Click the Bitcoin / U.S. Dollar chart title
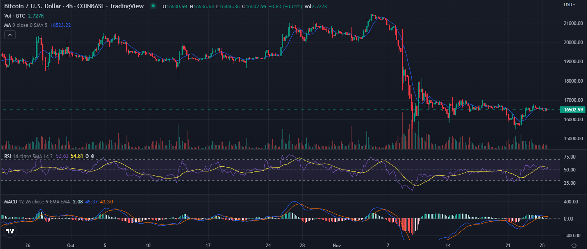587x249 pixels. [x=74, y=6]
